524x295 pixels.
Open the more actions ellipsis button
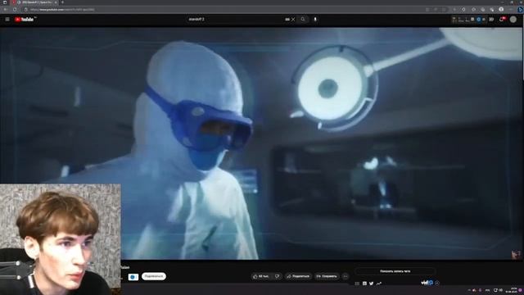click(346, 276)
